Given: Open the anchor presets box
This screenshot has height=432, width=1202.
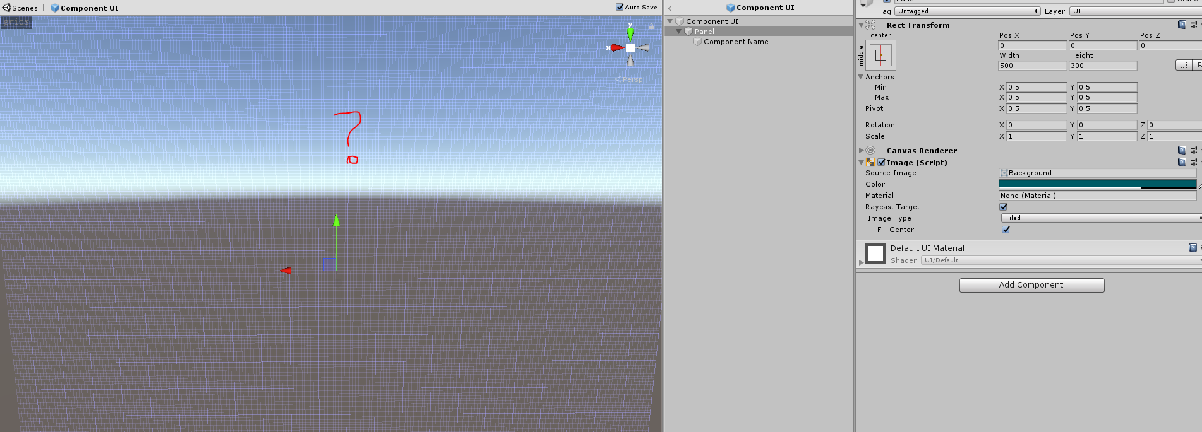Looking at the screenshot, I should click(880, 55).
